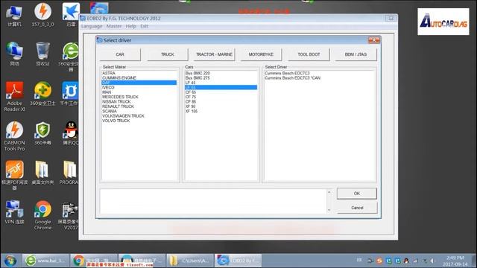Close the Select driver dialog

point(374,40)
